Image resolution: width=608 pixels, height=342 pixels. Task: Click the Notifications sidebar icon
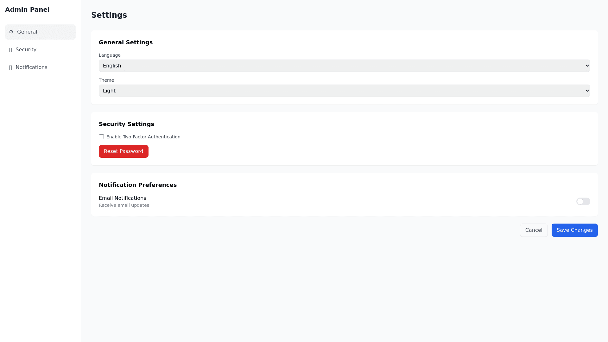tap(10, 67)
